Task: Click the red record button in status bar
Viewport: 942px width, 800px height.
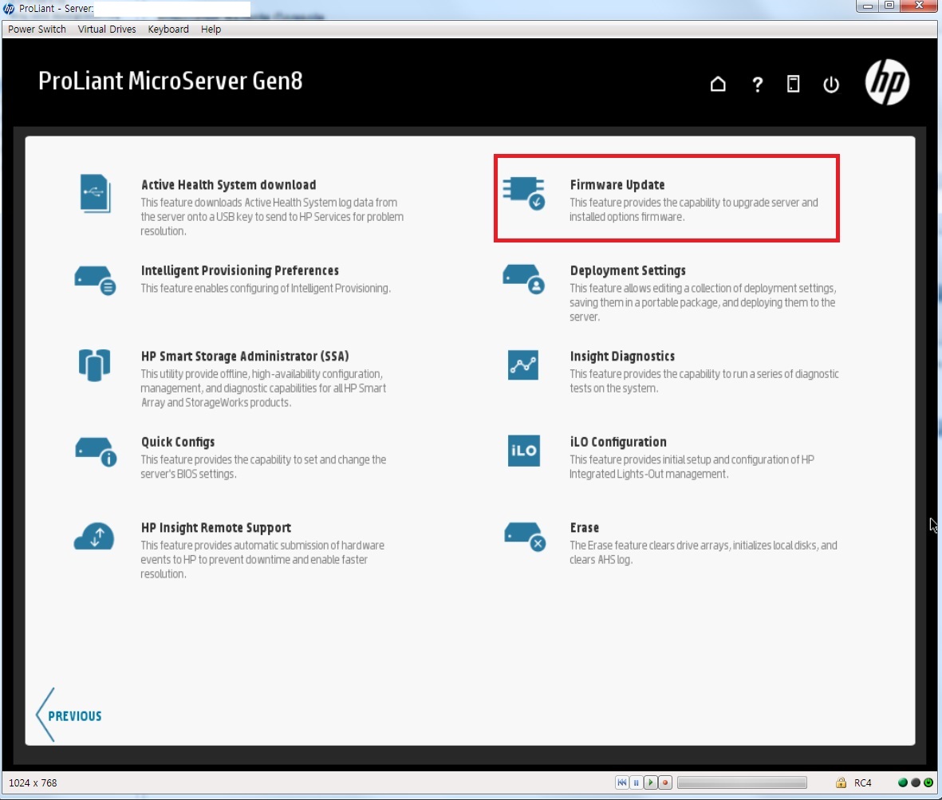Action: tap(665, 782)
